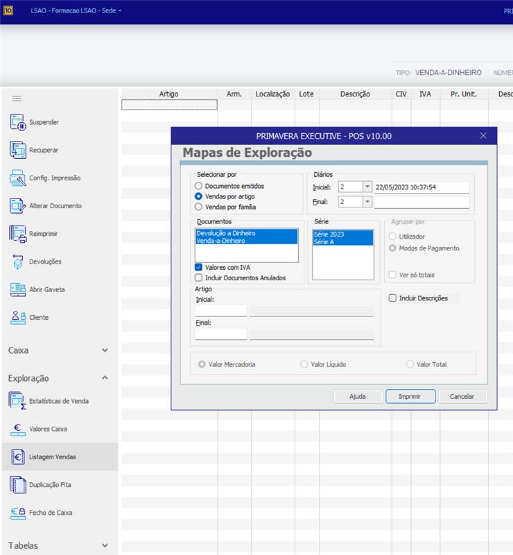Select the Documentos emitidos radio option
513x555 pixels.
pos(199,186)
